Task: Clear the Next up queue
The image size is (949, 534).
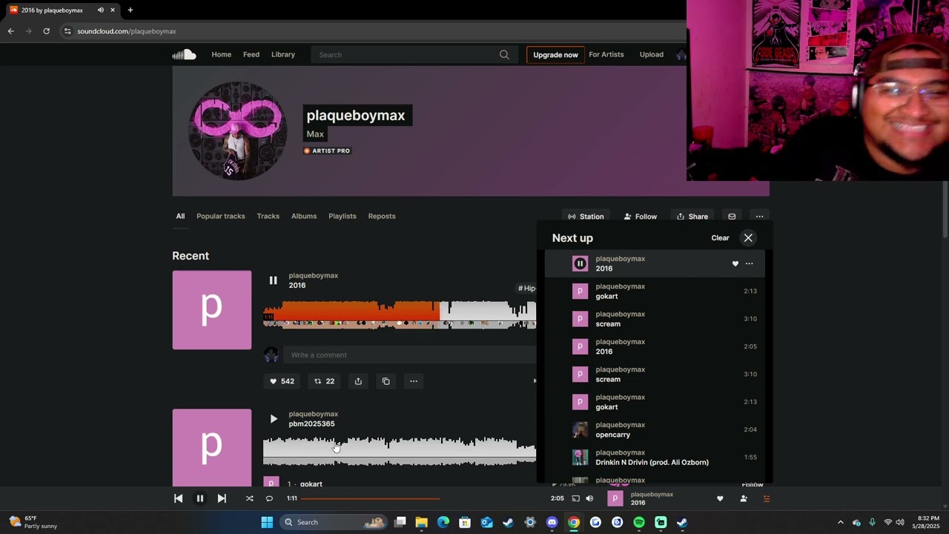Action: [720, 238]
